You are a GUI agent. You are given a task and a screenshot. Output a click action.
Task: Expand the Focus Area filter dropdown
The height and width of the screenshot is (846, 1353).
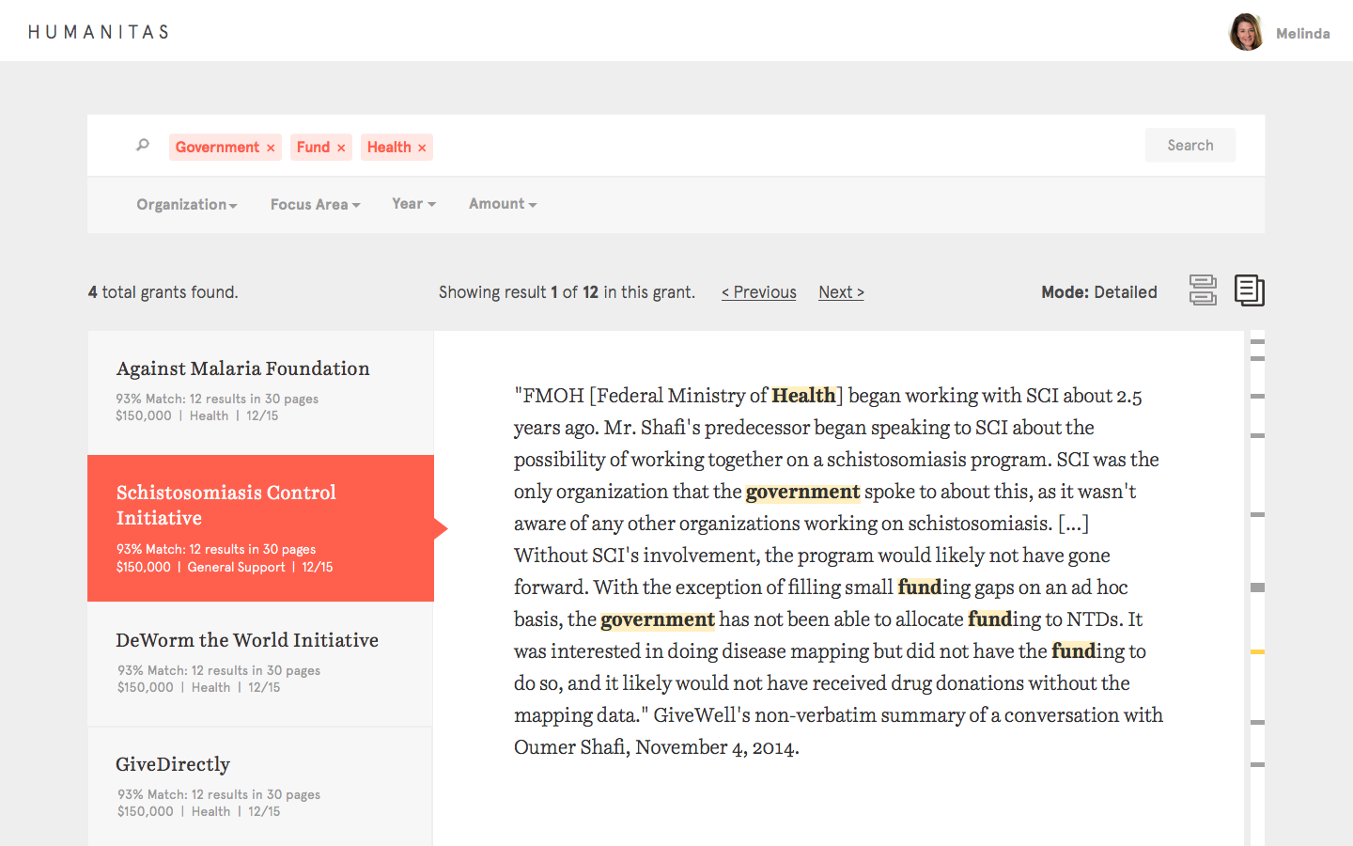pos(315,204)
